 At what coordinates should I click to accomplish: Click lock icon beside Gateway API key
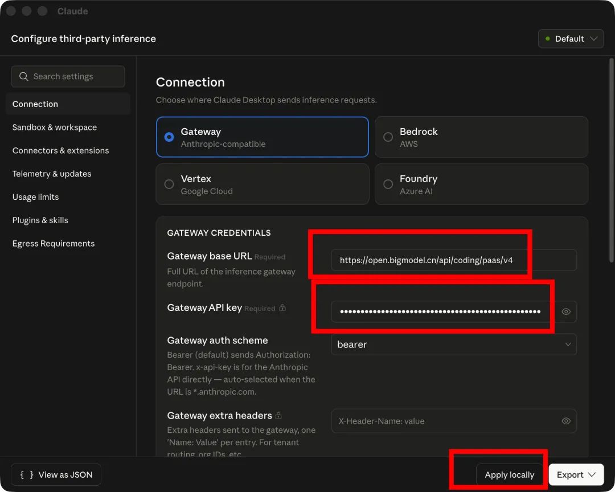282,308
